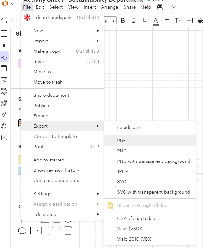
Task: Select the rounded terminator shape
Action: 22,231
